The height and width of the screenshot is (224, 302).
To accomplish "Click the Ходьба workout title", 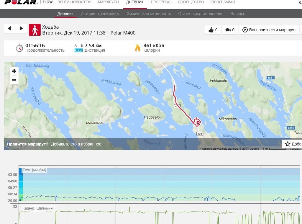I will [x=50, y=27].
